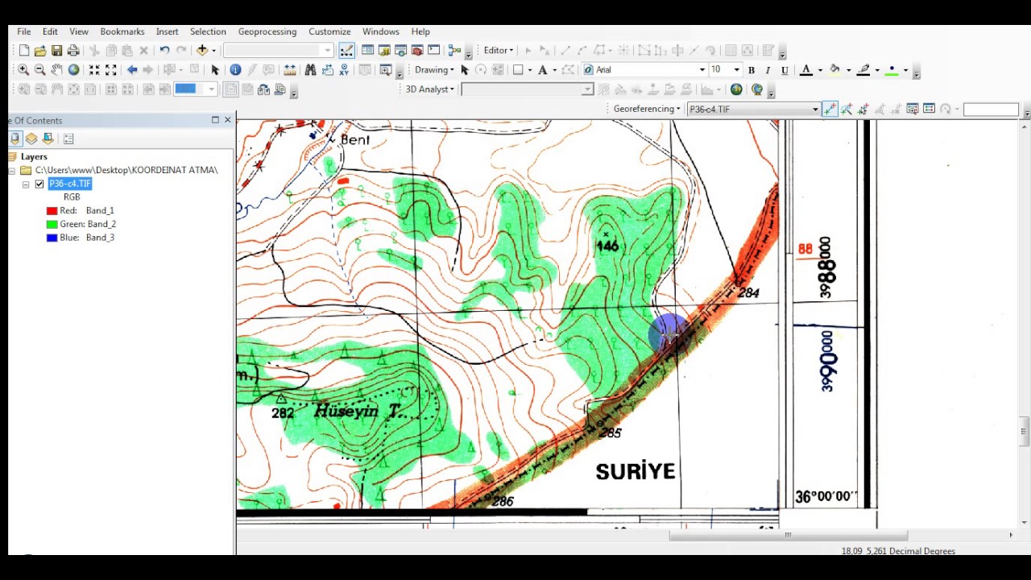Open the File menu
The width and height of the screenshot is (1031, 580).
[24, 31]
